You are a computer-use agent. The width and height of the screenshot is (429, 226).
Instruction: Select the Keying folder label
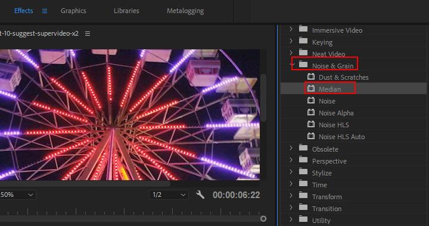322,42
